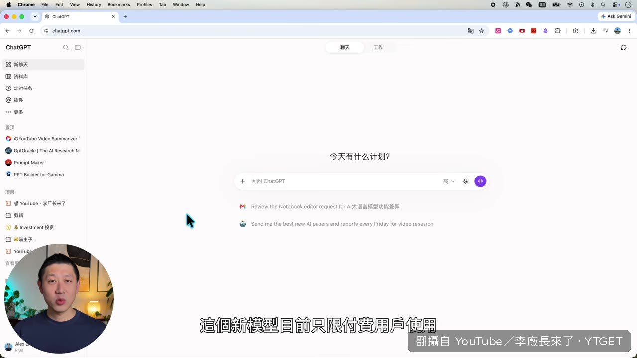Open the tab search dropdown arrow

(x=35, y=16)
